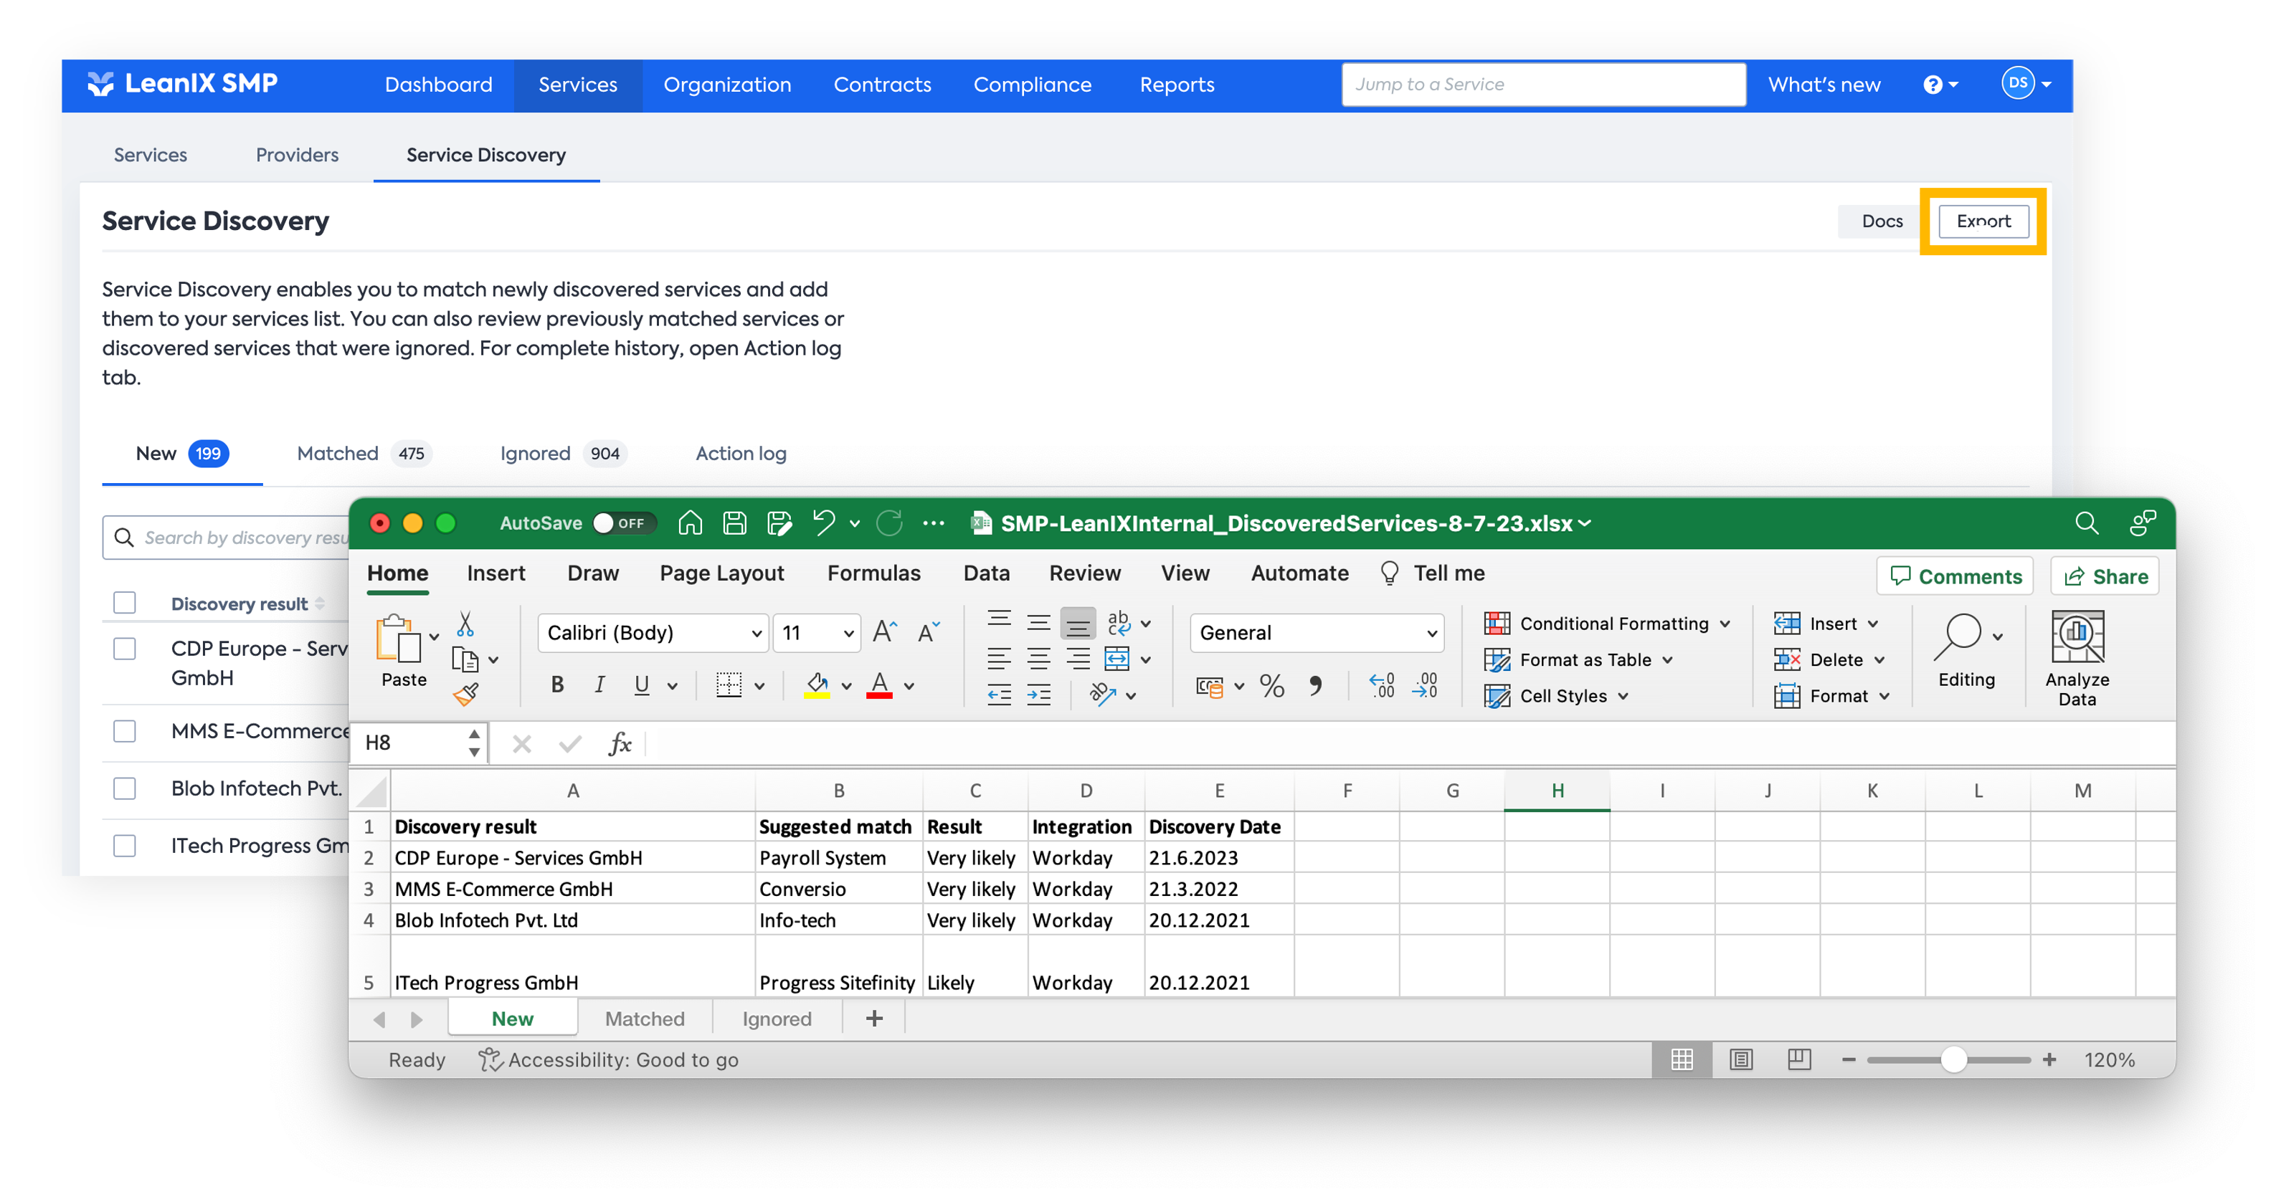Open the more options ellipsis in Excel title bar
The width and height of the screenshot is (2271, 1202).
(x=934, y=523)
